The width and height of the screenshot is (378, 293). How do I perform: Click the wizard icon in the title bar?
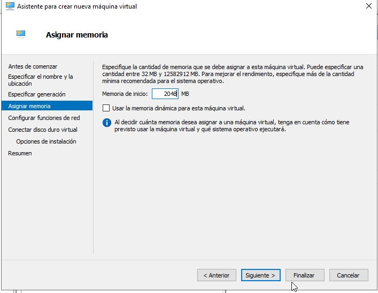pos(10,6)
